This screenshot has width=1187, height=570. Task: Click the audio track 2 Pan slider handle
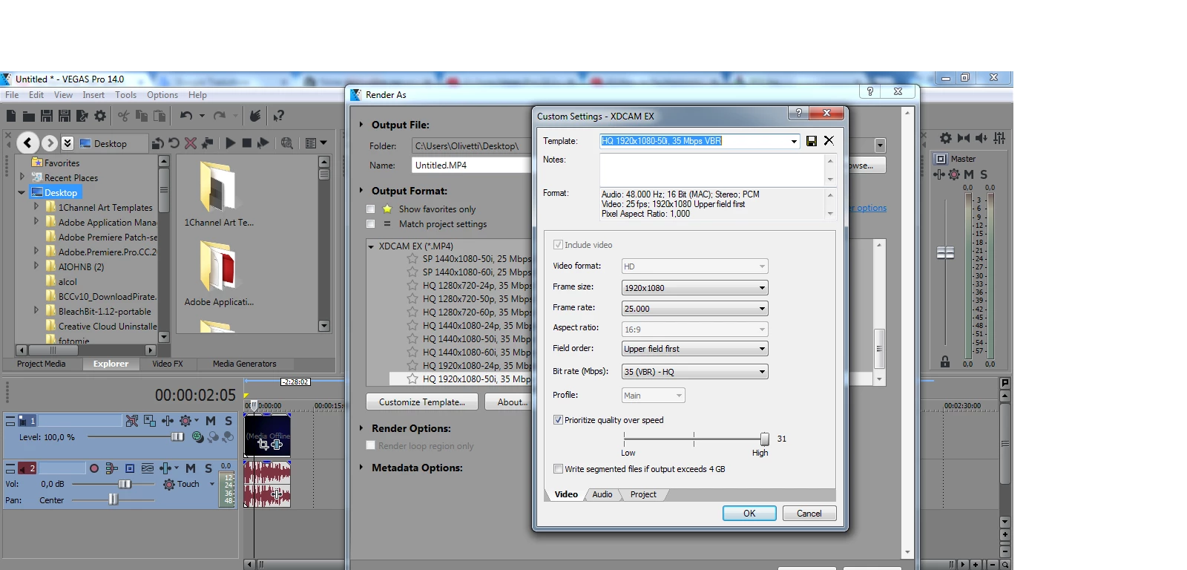114,499
